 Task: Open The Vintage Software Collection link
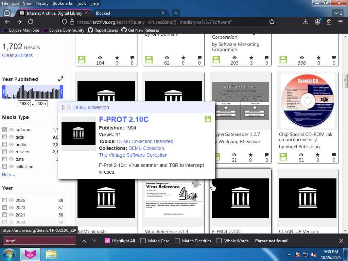click(133, 155)
